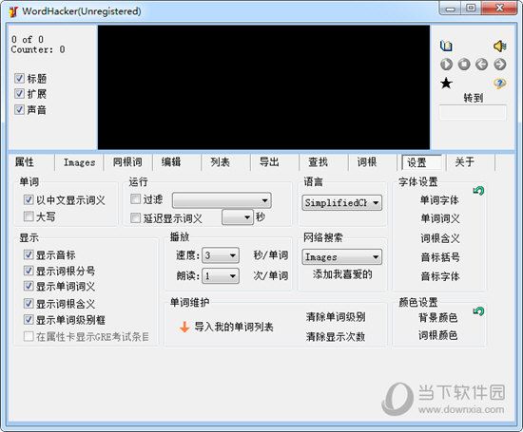Go to next word arrow
The height and width of the screenshot is (432, 523).
click(499, 65)
